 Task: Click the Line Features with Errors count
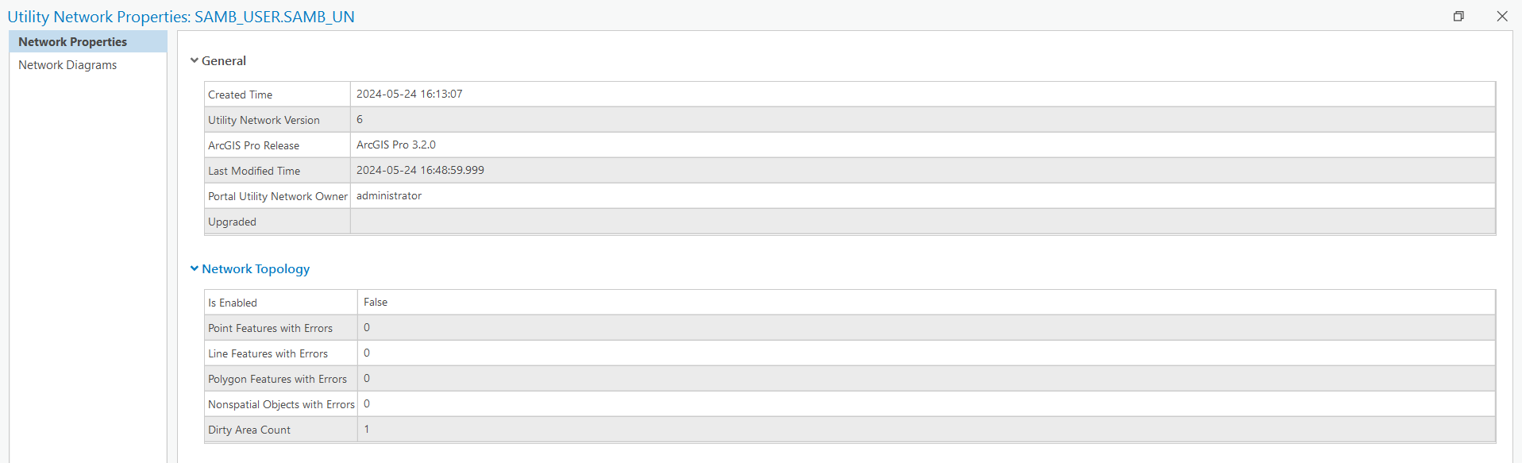pos(366,353)
